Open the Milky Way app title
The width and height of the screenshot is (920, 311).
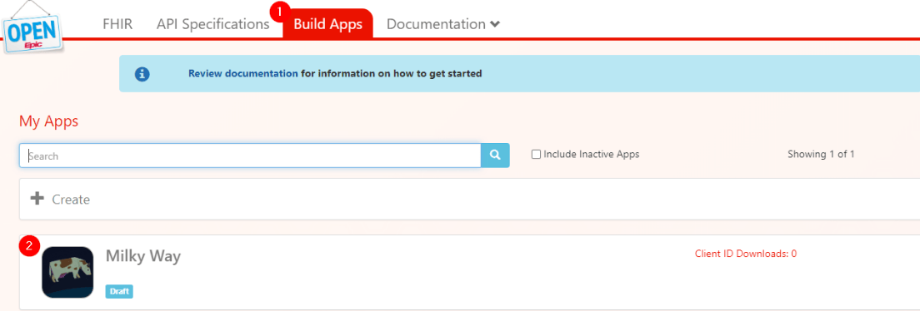[143, 256]
